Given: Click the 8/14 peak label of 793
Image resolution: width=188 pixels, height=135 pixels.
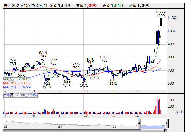Looking at the screenshot, I should click(x=43, y=57).
